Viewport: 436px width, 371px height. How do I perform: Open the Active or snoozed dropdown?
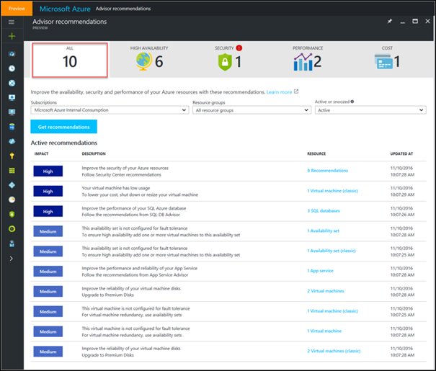pos(370,110)
